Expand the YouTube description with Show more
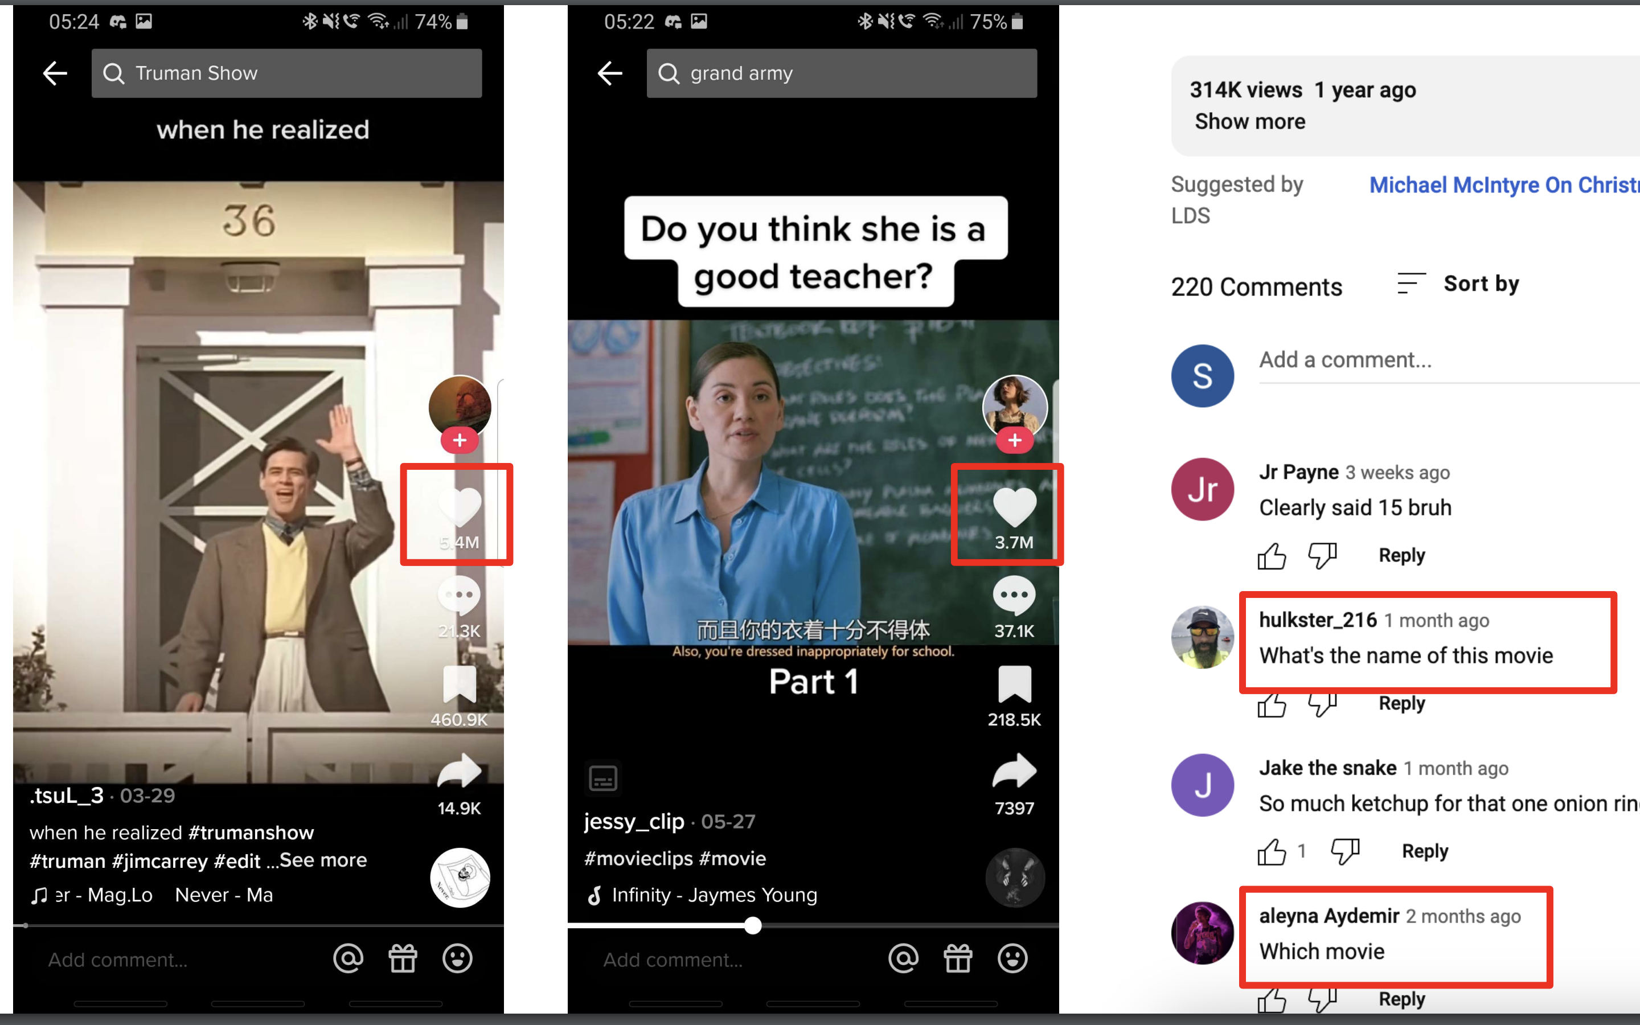 (1250, 121)
